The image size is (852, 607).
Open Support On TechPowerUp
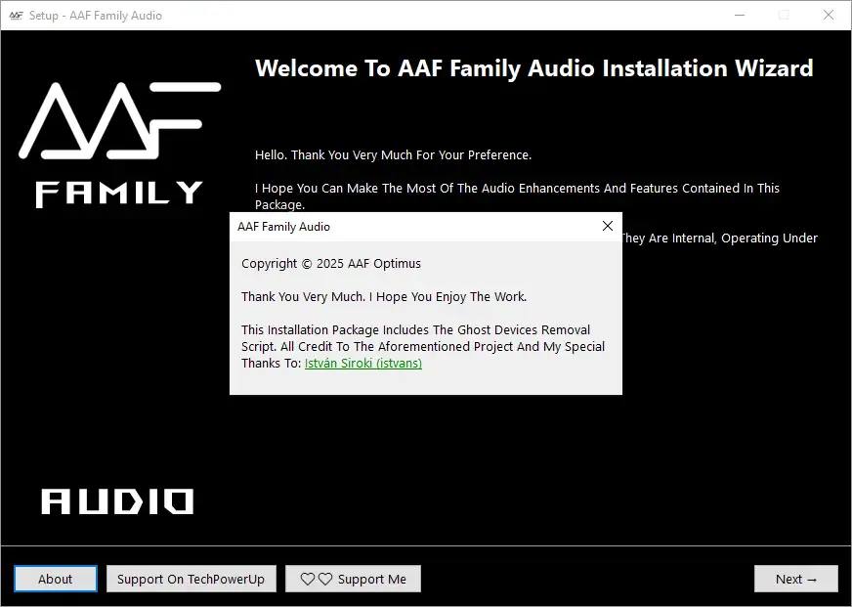[x=191, y=579]
